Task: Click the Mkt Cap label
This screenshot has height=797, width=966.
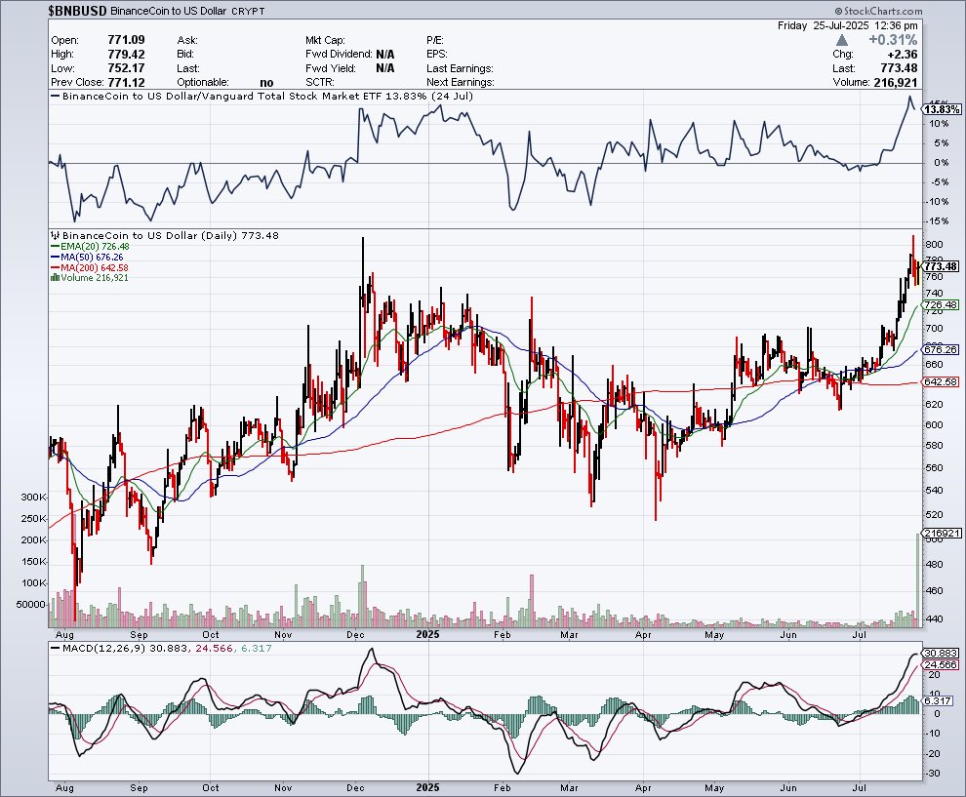Action: click(x=325, y=40)
